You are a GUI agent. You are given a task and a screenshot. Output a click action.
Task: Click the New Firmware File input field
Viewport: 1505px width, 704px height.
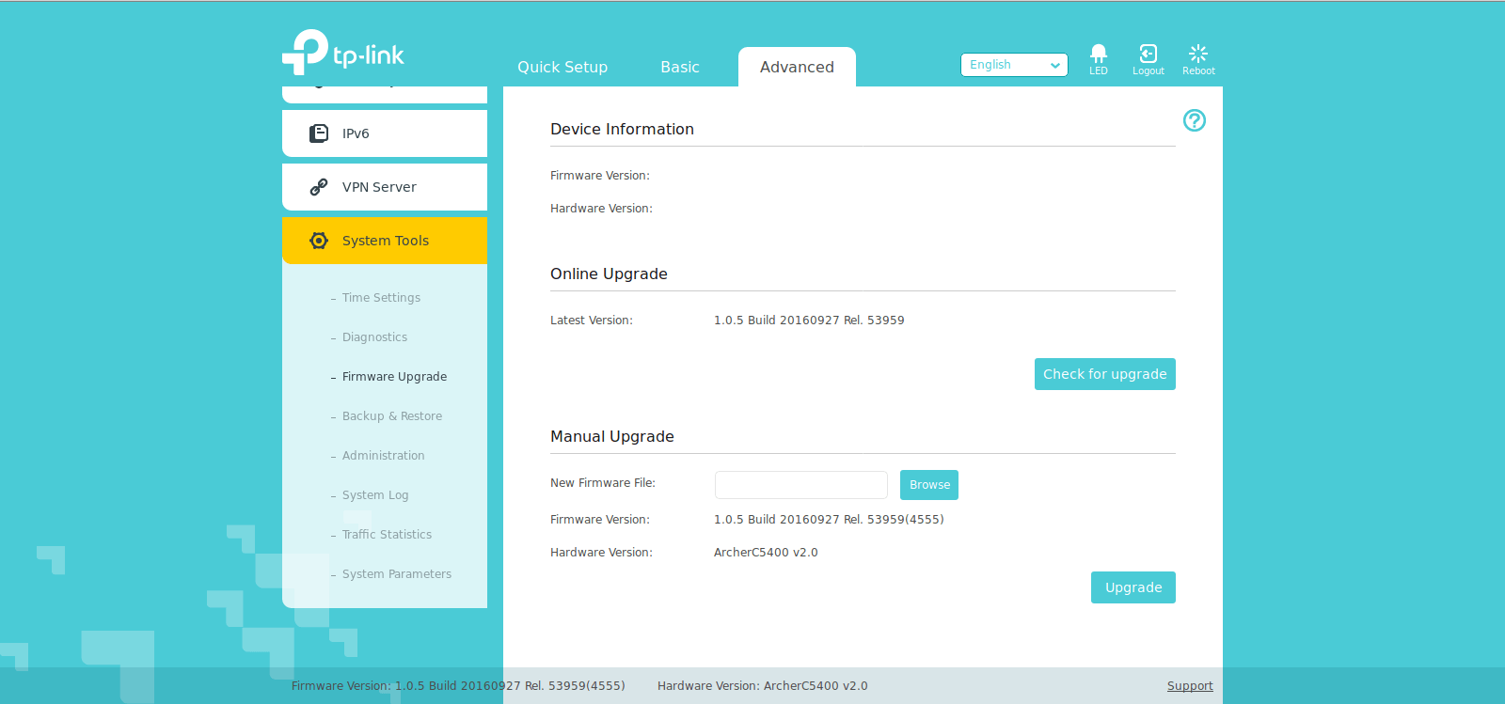click(801, 485)
